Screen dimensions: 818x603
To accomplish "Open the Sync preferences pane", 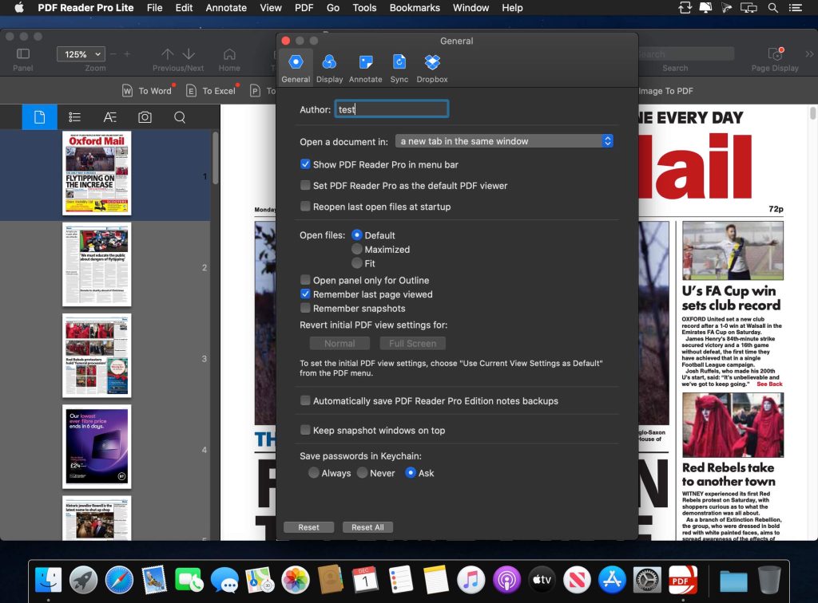I will 399,66.
